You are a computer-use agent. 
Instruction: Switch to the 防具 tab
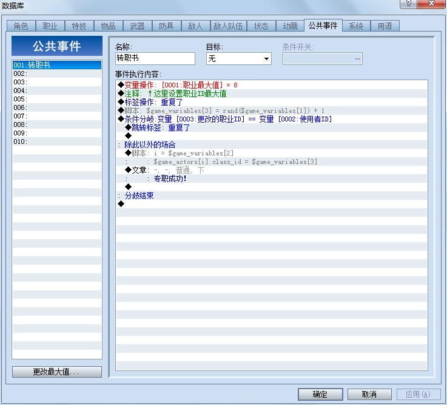[x=166, y=26]
